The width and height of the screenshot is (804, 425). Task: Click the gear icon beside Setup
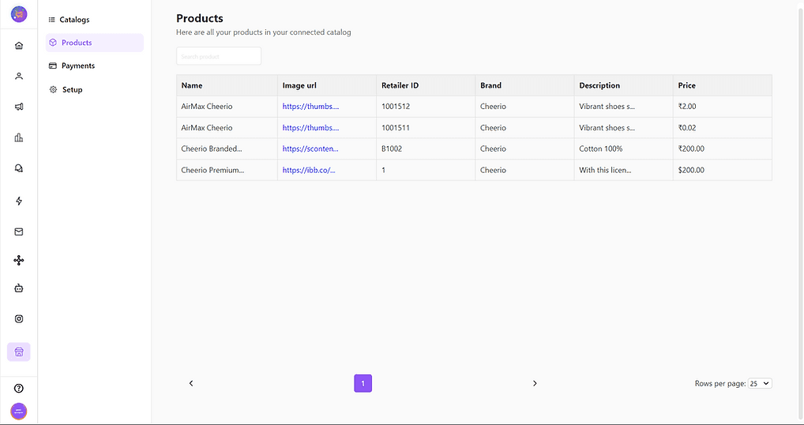(x=53, y=89)
